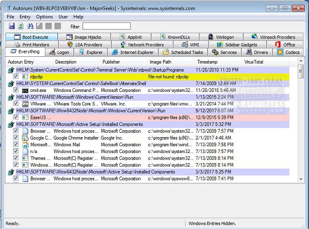Open the Options menu

[x=44, y=17]
